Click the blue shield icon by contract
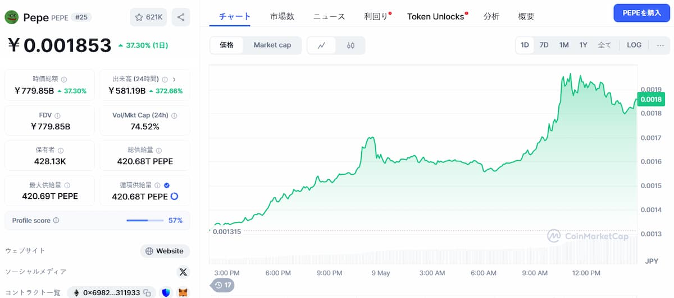 (x=166, y=292)
